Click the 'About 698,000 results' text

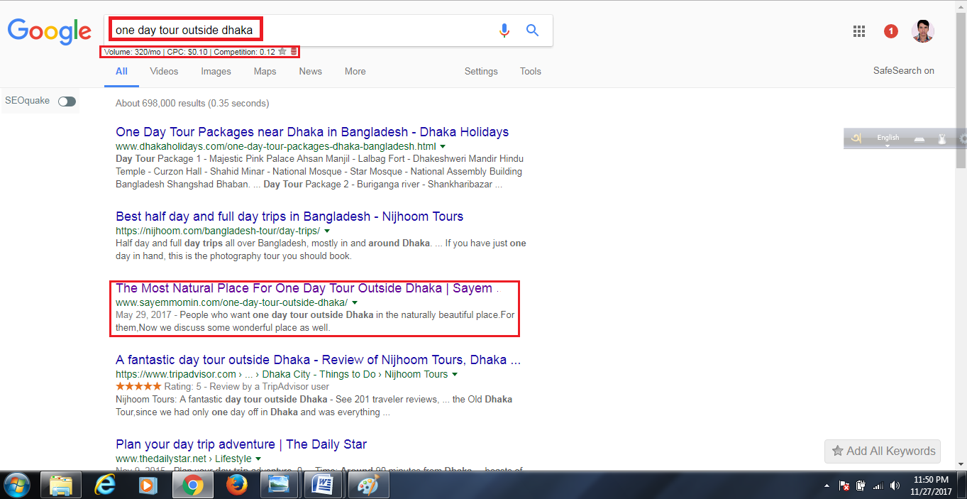click(192, 103)
